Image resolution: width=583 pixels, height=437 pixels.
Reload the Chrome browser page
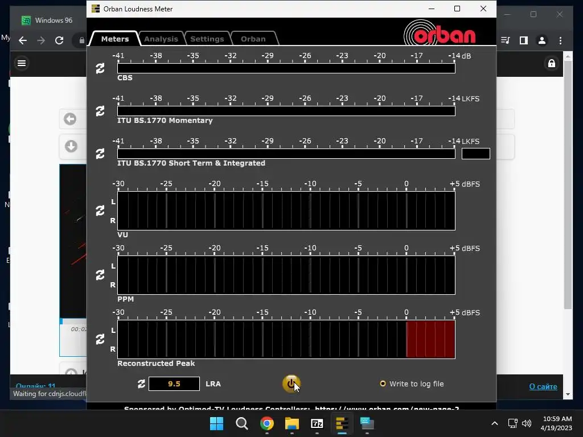pos(59,40)
